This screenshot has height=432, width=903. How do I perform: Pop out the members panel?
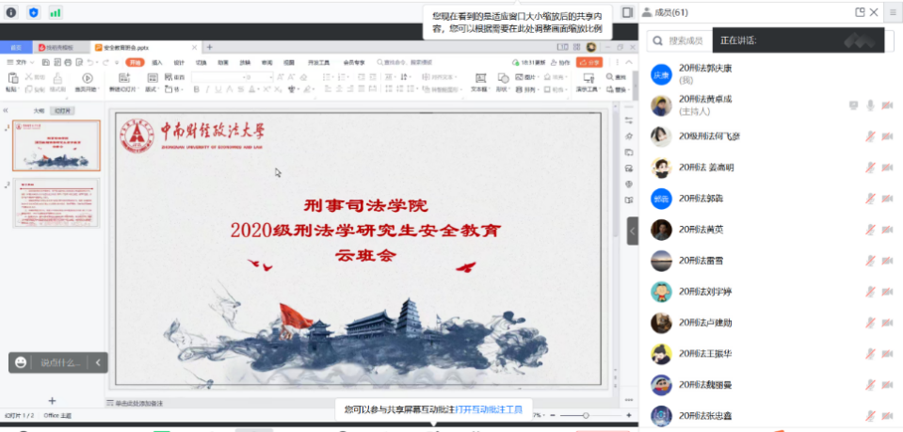pyautogui.click(x=859, y=12)
